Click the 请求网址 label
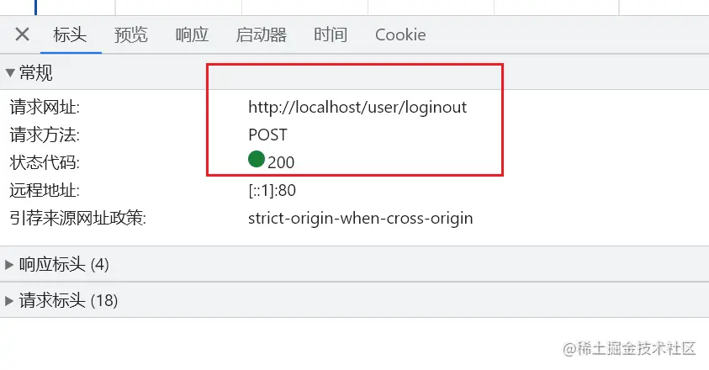This screenshot has width=709, height=370. click(45, 108)
